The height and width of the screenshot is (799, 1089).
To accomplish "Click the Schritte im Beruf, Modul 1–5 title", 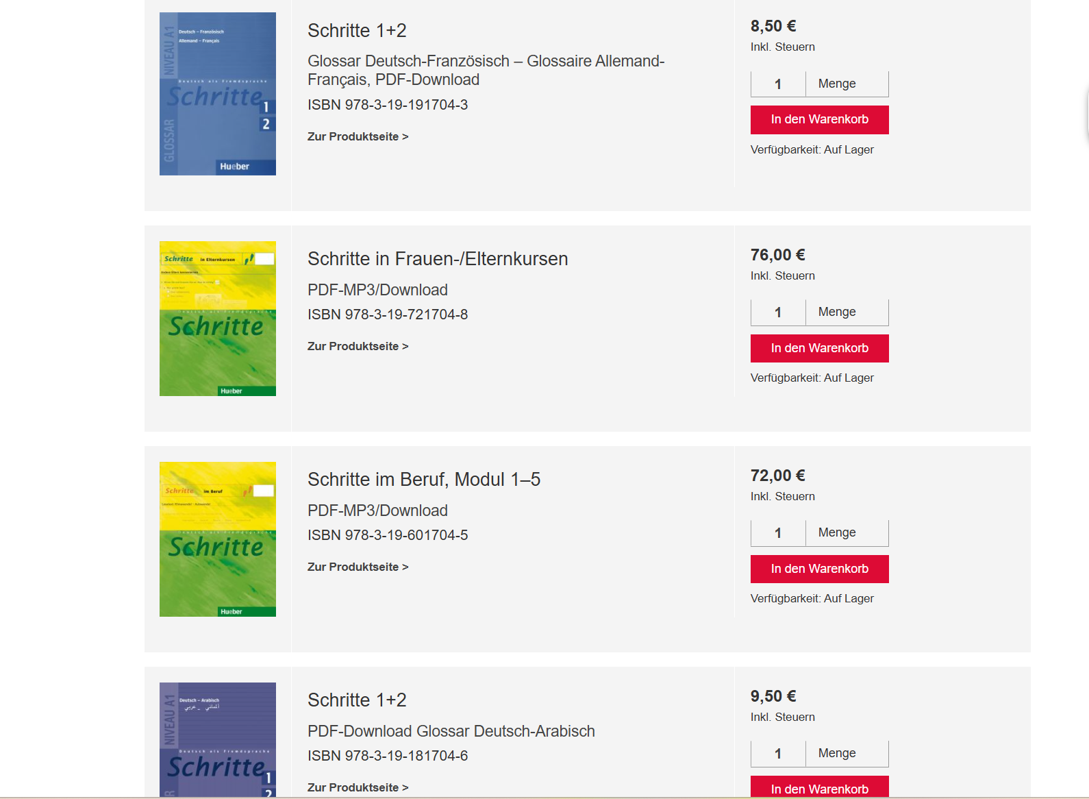I will coord(424,480).
